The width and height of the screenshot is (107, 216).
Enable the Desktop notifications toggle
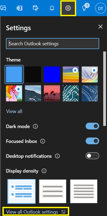[x=92, y=156]
